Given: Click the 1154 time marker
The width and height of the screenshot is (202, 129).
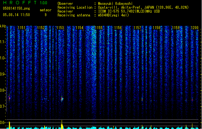Looking at the screenshot, I should (80, 28).
